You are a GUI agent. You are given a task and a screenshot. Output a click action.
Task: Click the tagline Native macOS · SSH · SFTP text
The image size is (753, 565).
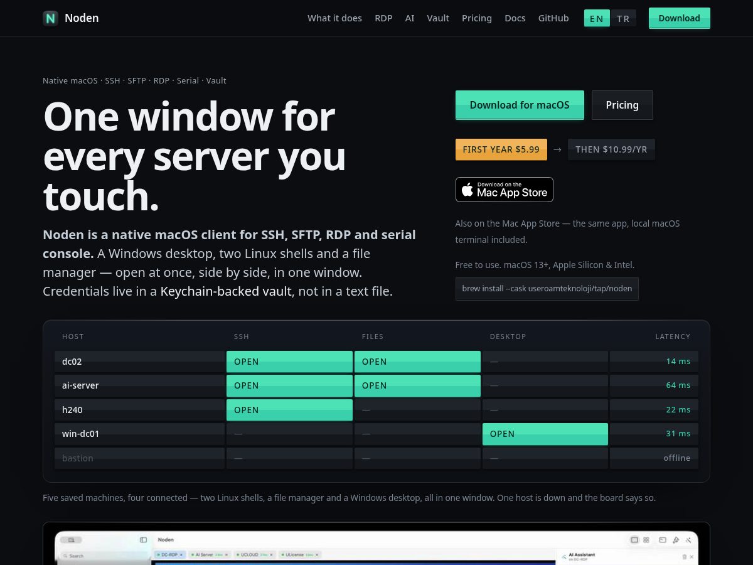134,80
